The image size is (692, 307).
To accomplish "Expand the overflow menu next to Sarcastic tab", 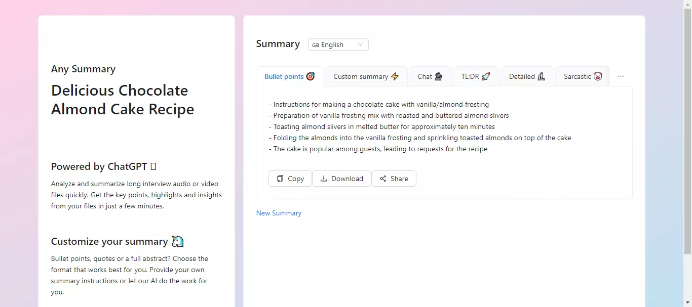I will (621, 76).
